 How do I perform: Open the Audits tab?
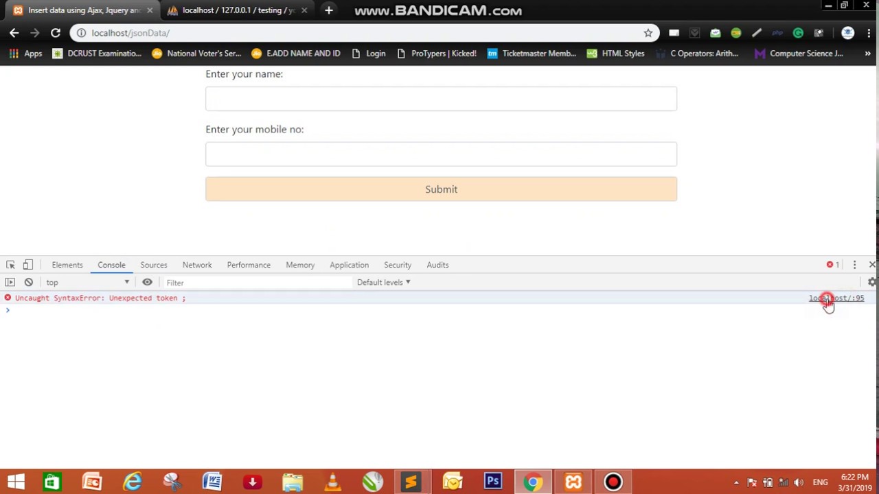(437, 265)
